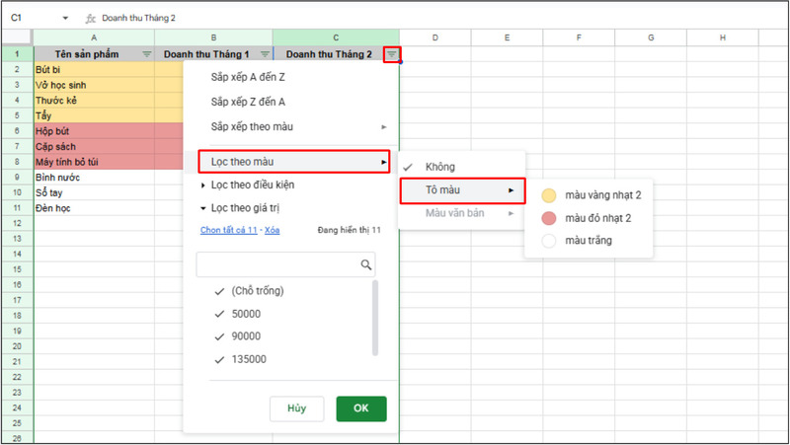The image size is (790, 445).
Task: Select Sắp xếp Z đến A
Action: [x=248, y=102]
